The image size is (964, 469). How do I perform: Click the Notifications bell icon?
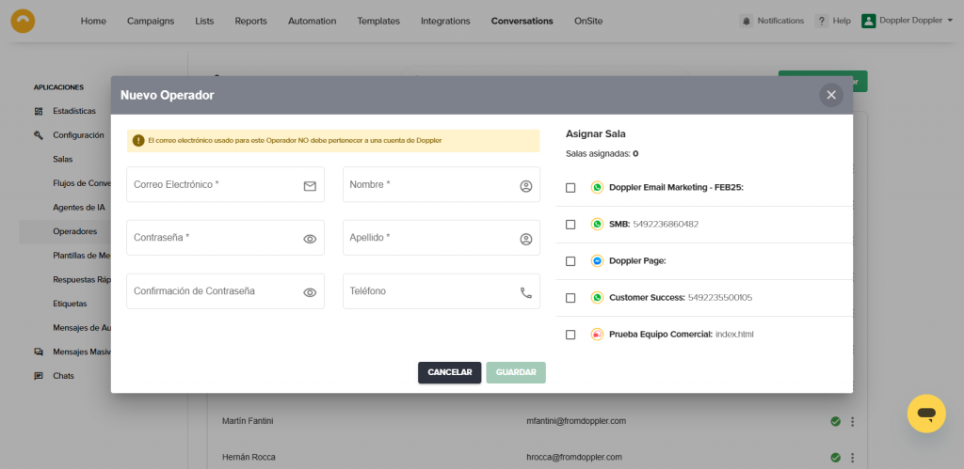(x=747, y=21)
